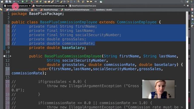Toggle Pin Editor toolbar icon
The width and height of the screenshot is (194, 109).
tap(101, 2)
